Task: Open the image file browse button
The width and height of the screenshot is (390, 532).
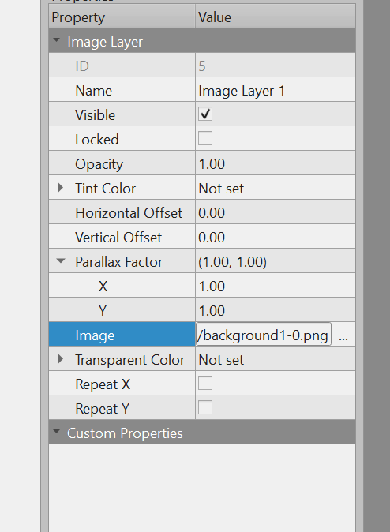Action: (x=343, y=335)
